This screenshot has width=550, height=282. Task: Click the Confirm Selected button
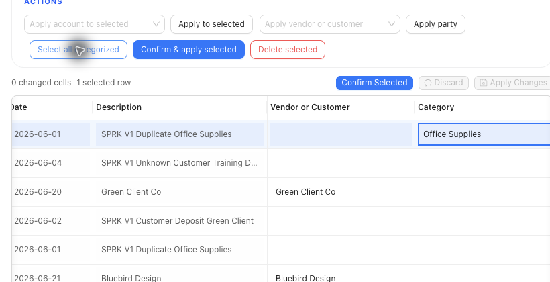(374, 83)
